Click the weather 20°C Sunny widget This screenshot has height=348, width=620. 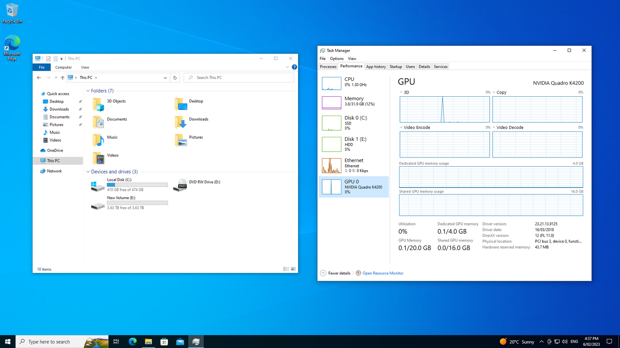pos(517,341)
